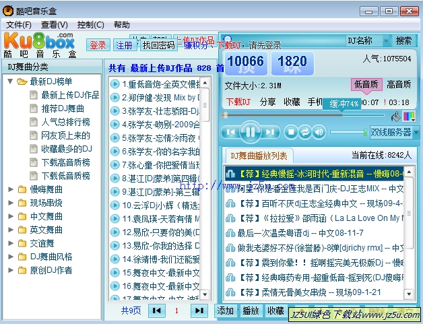
Task: Play song 12.易欣-只要你的美 via its play icon
Action: 115,232
